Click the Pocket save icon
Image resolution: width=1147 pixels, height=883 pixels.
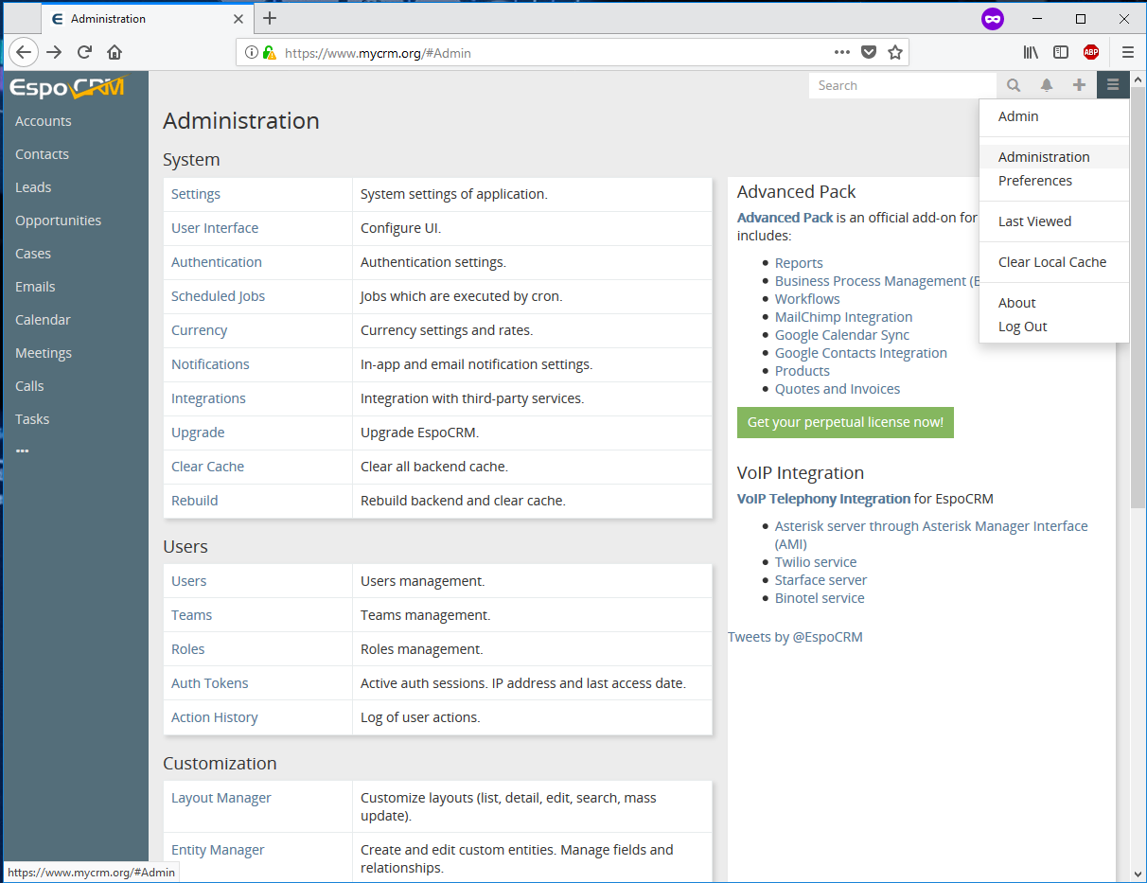point(869,53)
